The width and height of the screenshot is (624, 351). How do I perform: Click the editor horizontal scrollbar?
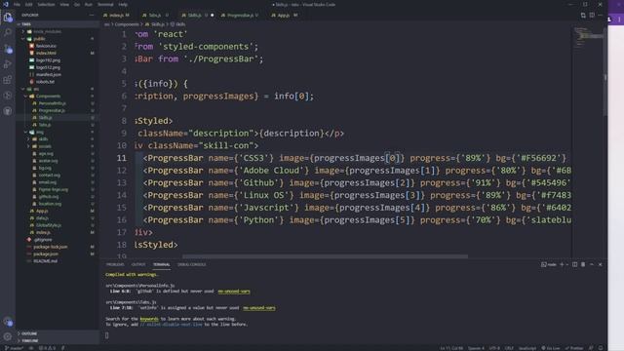[x=325, y=256]
